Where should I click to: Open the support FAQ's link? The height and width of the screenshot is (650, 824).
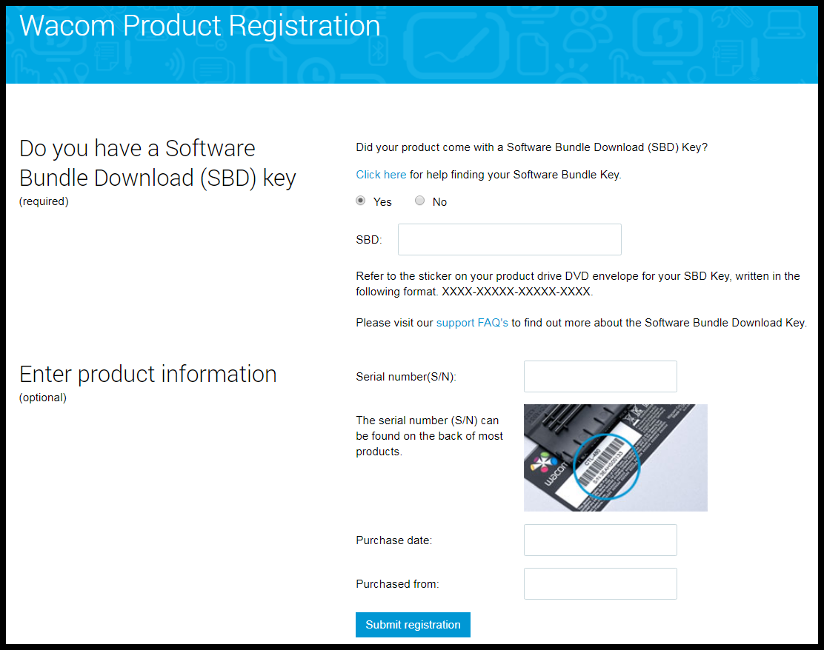point(472,322)
